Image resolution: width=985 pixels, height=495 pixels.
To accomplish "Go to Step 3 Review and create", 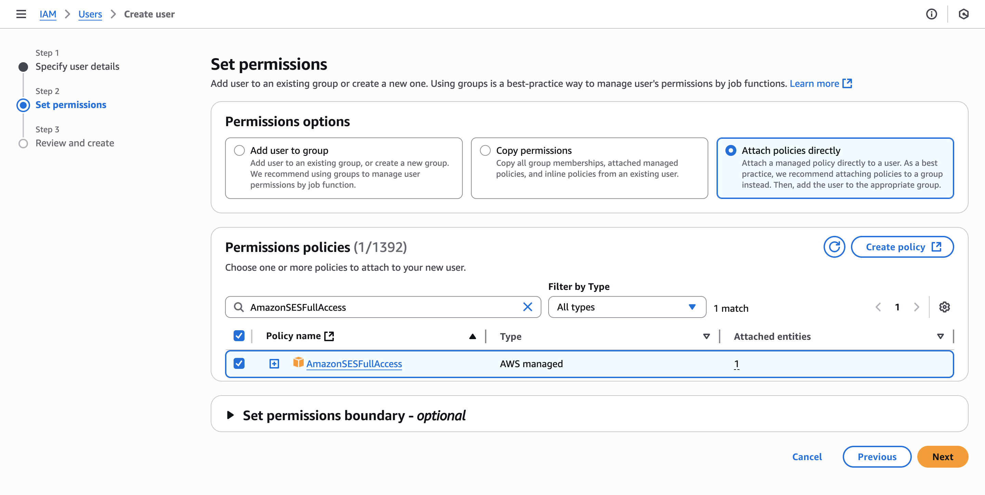I will [75, 143].
